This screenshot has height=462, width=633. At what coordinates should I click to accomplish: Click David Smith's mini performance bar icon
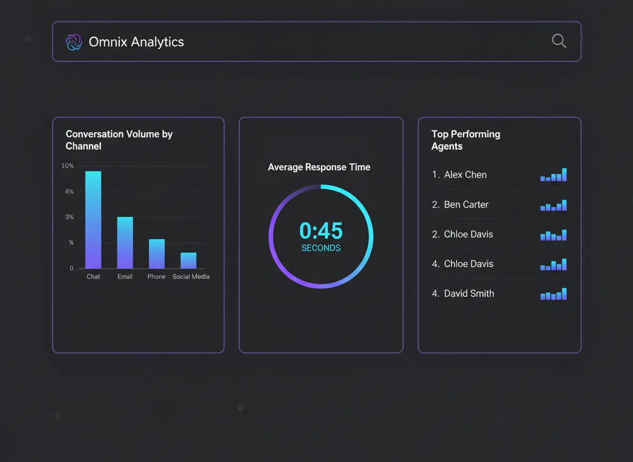pos(553,294)
